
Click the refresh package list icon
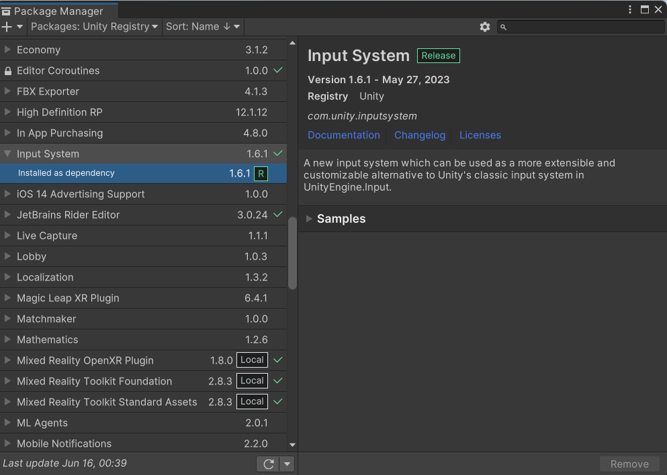268,464
